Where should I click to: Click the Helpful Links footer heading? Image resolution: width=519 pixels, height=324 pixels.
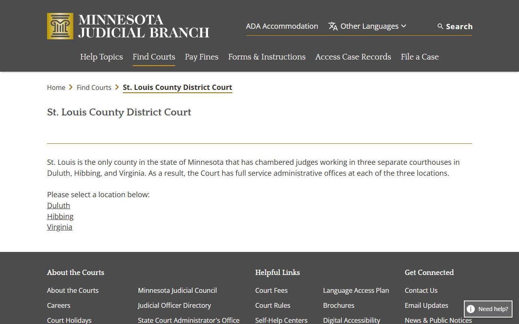pyautogui.click(x=277, y=273)
